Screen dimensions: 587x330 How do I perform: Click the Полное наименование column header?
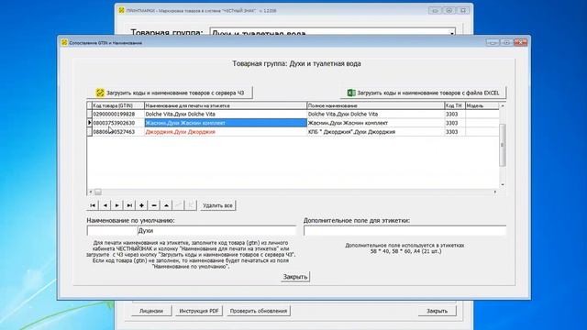(375, 106)
